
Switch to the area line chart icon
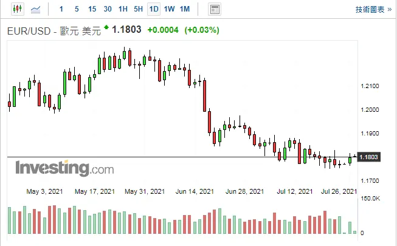[35, 9]
